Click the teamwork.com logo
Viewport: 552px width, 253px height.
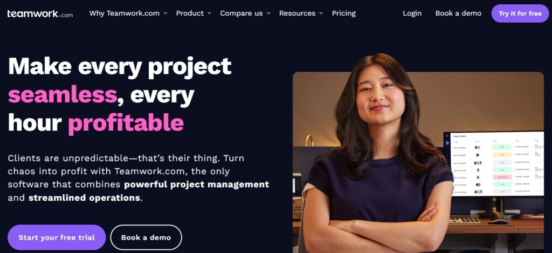tap(40, 13)
